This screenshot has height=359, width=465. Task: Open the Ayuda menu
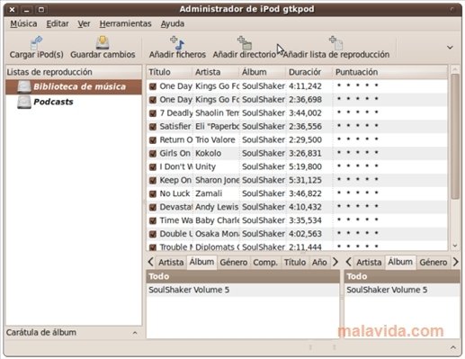173,23
